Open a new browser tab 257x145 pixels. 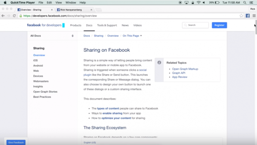point(98,10)
